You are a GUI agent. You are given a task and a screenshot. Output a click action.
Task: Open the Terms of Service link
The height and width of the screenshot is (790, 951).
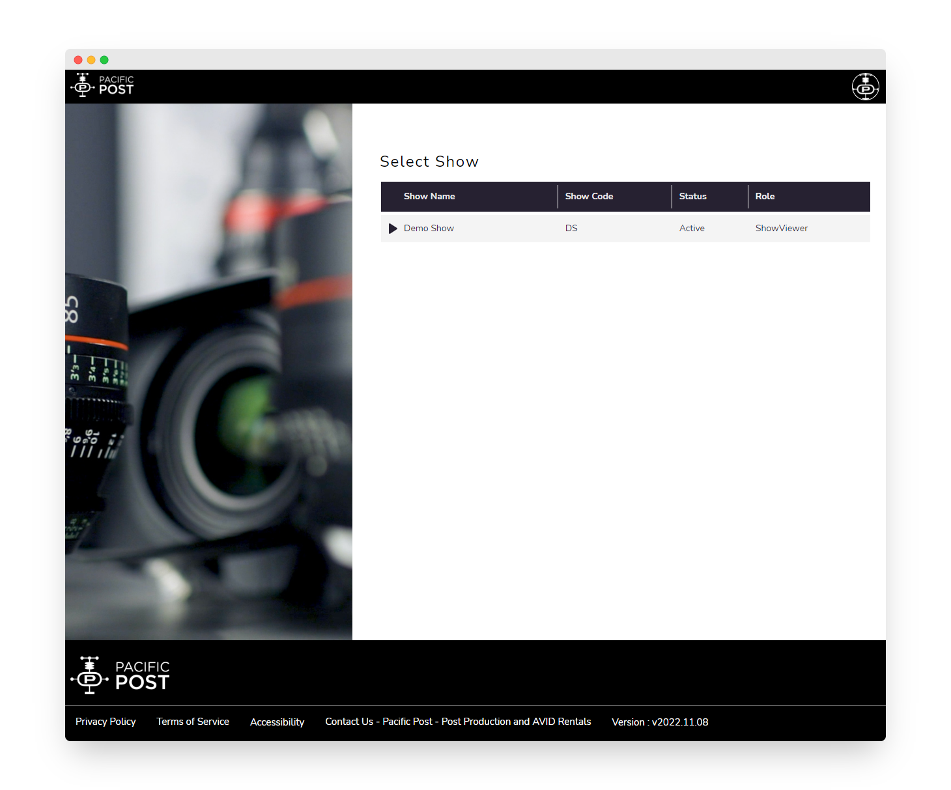[x=193, y=722]
